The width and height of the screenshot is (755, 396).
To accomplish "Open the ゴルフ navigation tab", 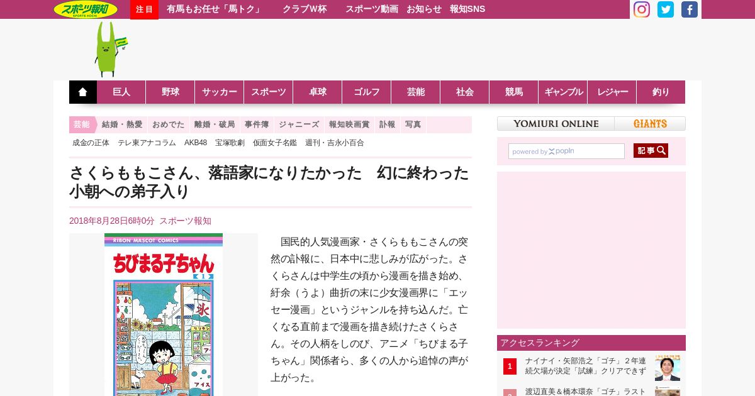I will click(x=367, y=92).
